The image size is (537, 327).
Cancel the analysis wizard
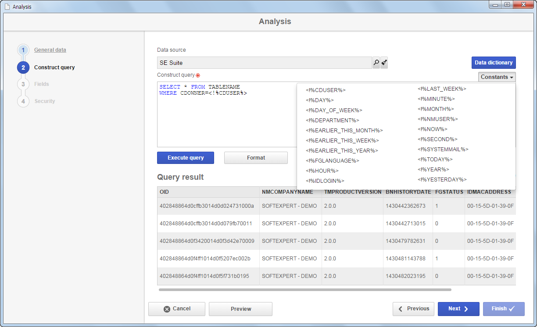tap(177, 309)
